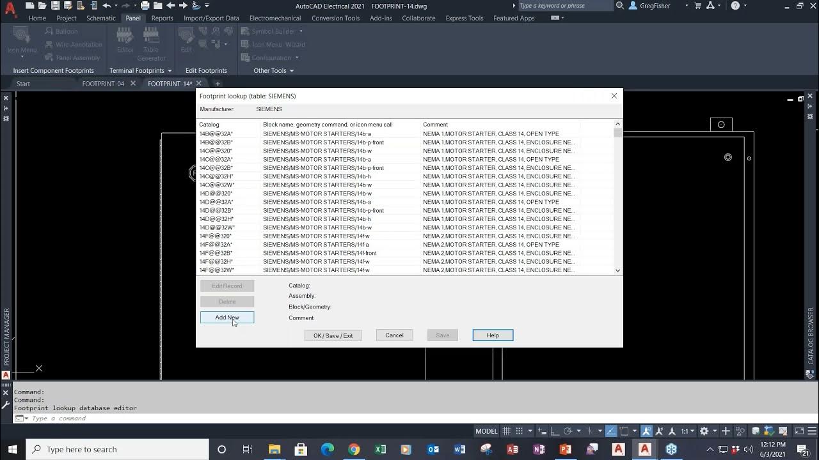Toggle object snap tracking in status bar
Screen dimensions: 819x460
click(611, 431)
